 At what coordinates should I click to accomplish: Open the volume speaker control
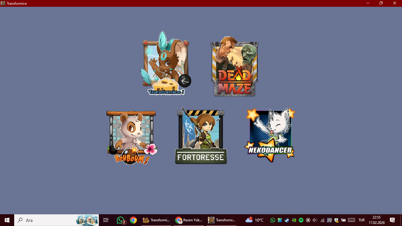tap(315, 220)
